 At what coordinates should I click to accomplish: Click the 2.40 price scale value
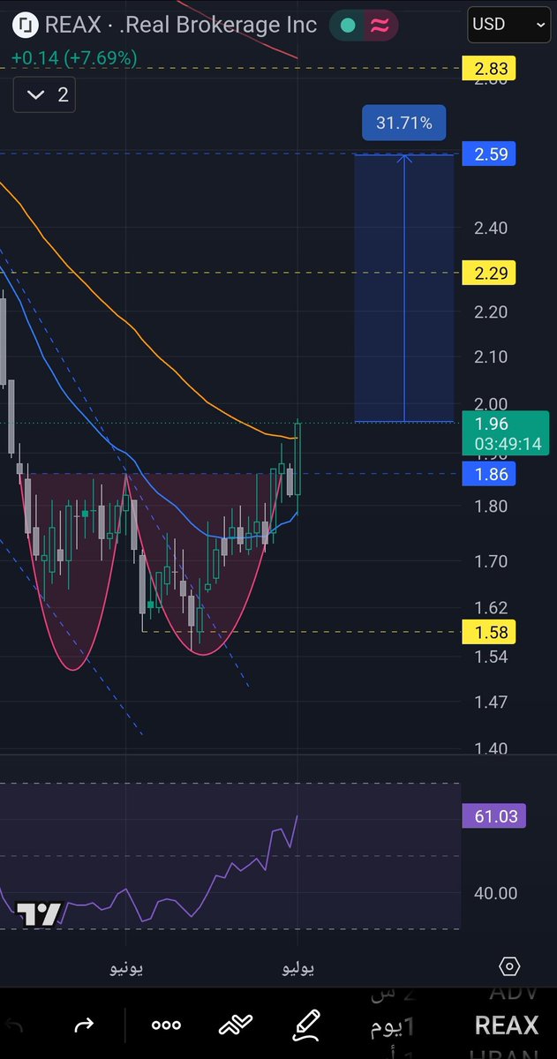490,228
